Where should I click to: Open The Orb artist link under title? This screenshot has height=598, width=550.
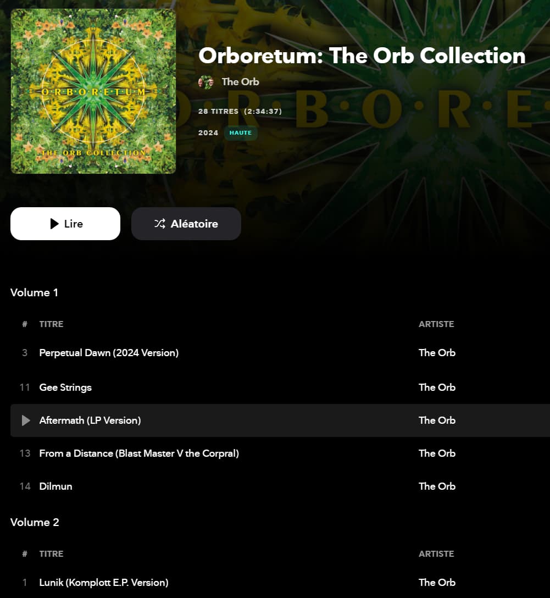click(241, 82)
